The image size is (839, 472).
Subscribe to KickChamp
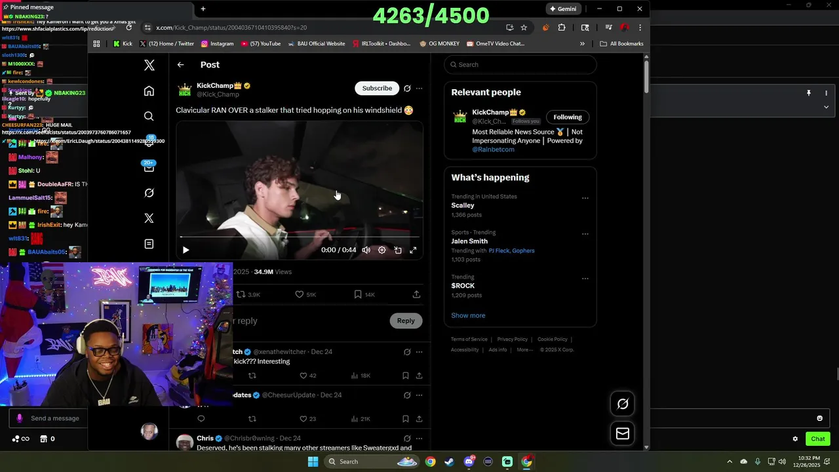(377, 88)
